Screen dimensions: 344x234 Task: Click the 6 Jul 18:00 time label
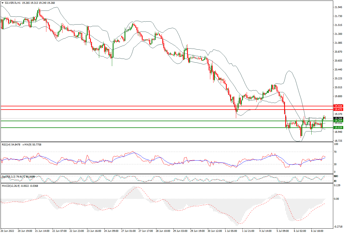(318, 231)
